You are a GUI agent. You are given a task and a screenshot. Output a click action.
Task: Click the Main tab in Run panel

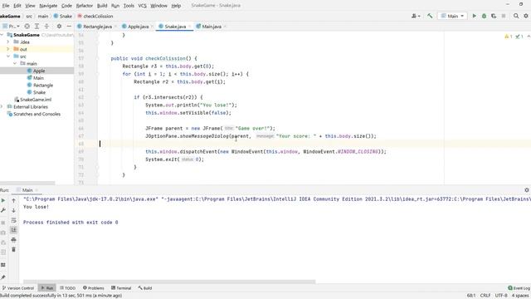[x=27, y=190]
